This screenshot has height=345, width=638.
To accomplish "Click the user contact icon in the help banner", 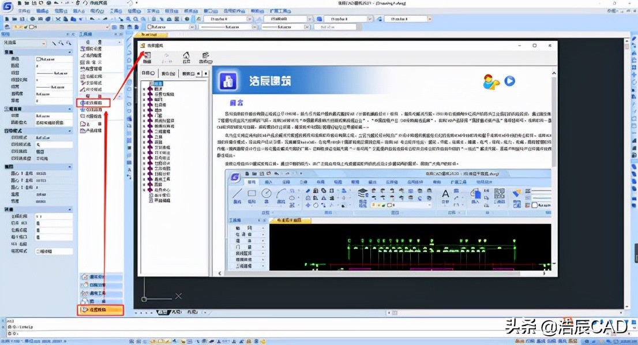I will click(491, 81).
